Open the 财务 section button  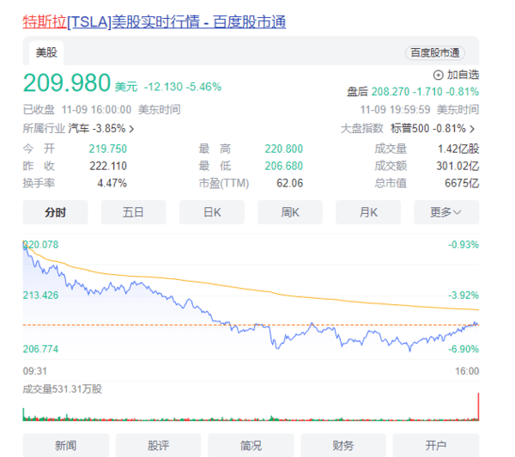pos(343,446)
